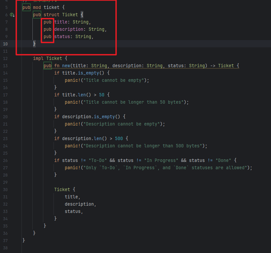Click the "Title cannot be empty" string
Viewport: 271px width, 253px height.
(x=113, y=80)
